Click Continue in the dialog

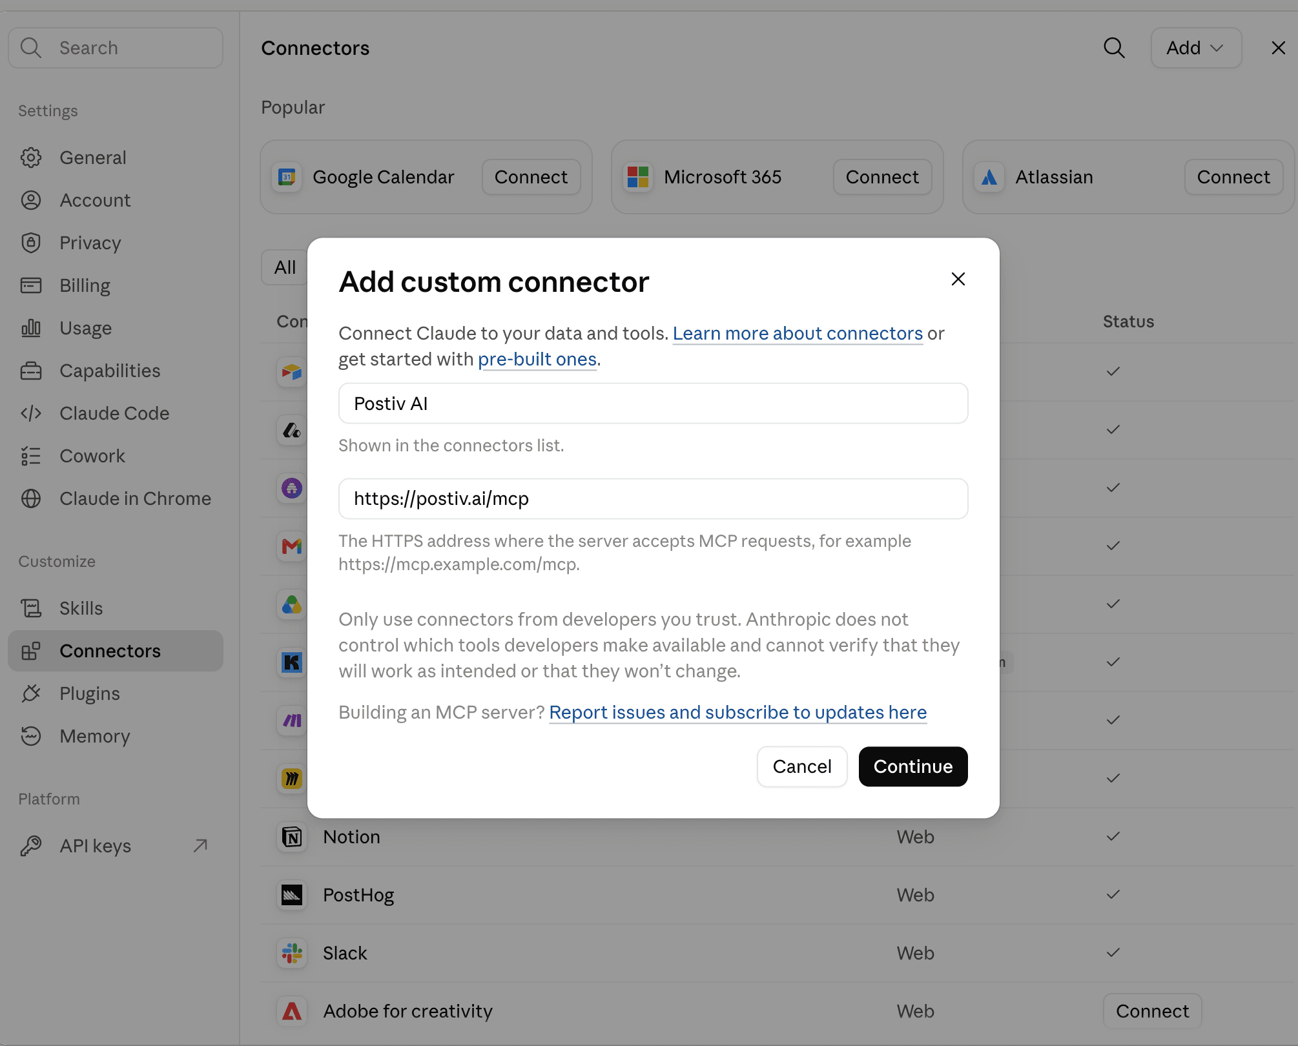(913, 766)
